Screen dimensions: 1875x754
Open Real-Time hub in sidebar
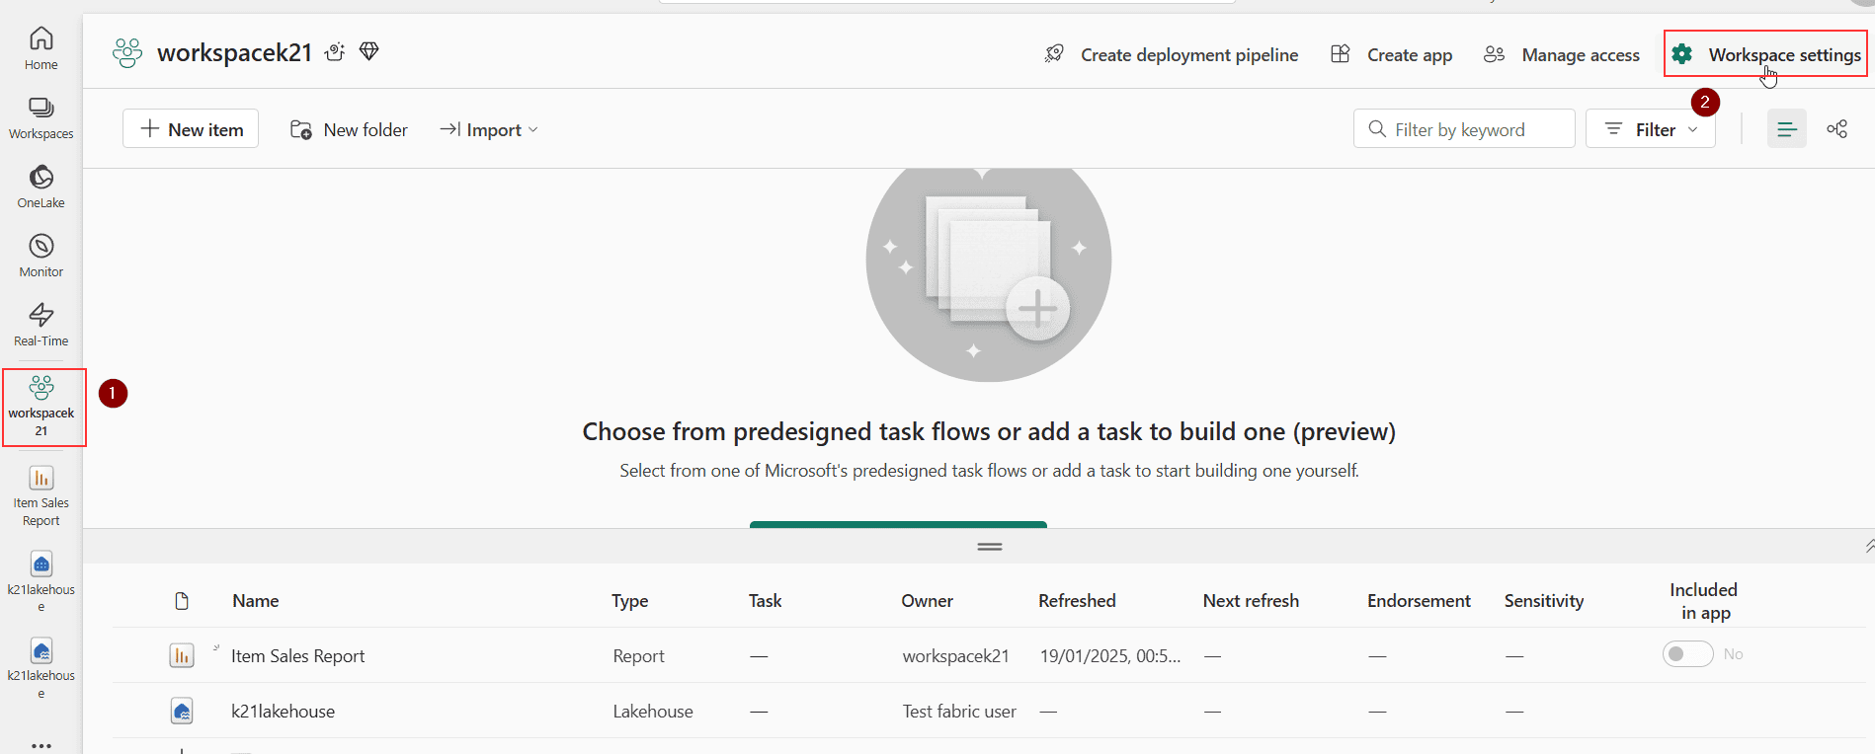point(41,325)
